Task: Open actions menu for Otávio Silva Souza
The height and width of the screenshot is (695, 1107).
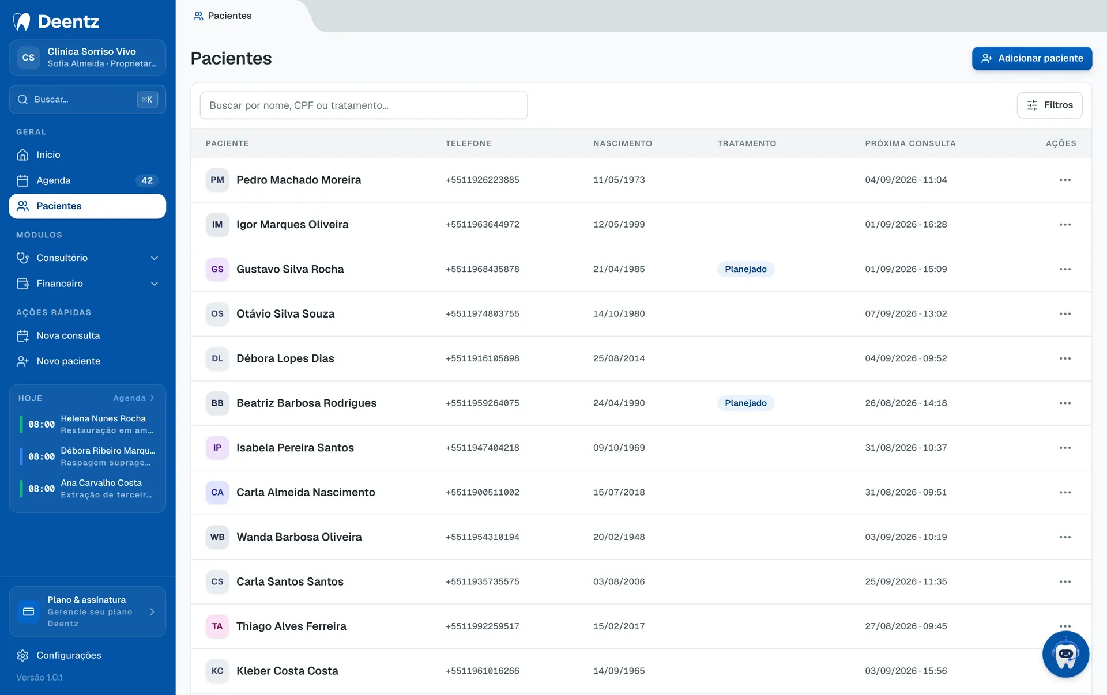Action: (1065, 314)
